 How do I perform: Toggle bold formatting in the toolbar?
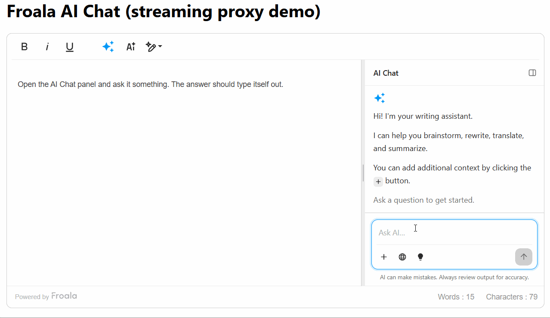(25, 47)
